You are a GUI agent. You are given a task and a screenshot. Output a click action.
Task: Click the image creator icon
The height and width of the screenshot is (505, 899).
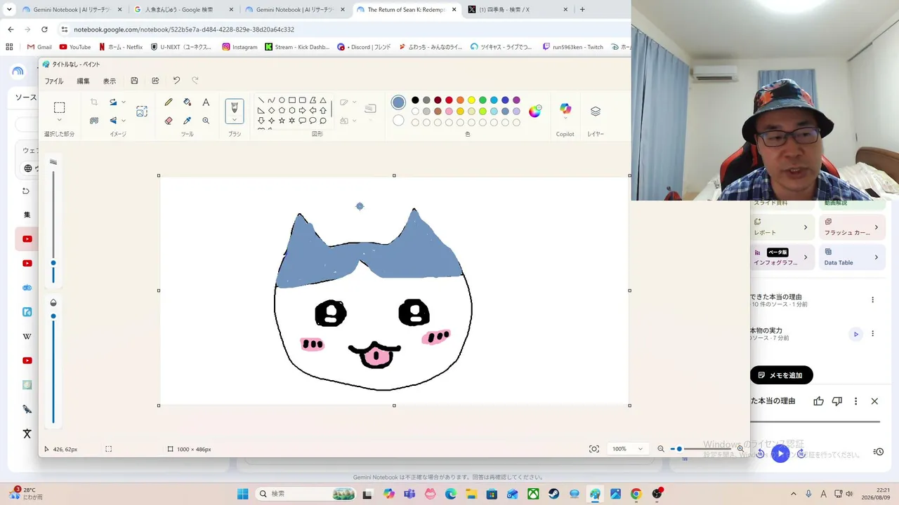point(142,111)
